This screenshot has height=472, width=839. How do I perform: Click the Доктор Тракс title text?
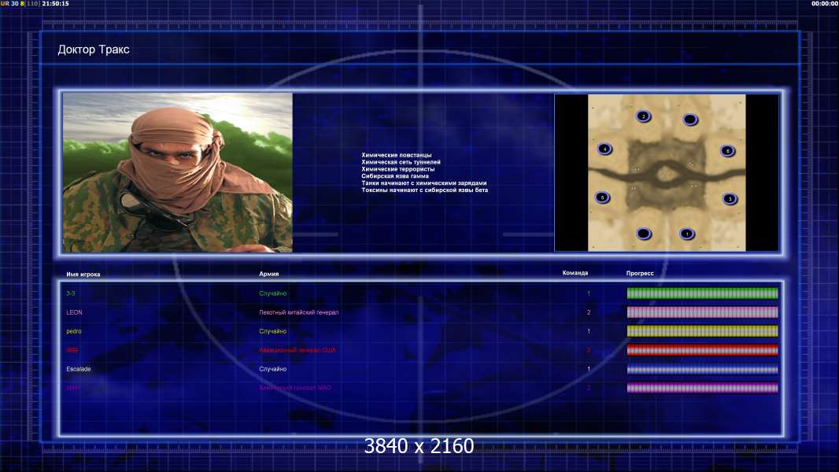coord(94,50)
